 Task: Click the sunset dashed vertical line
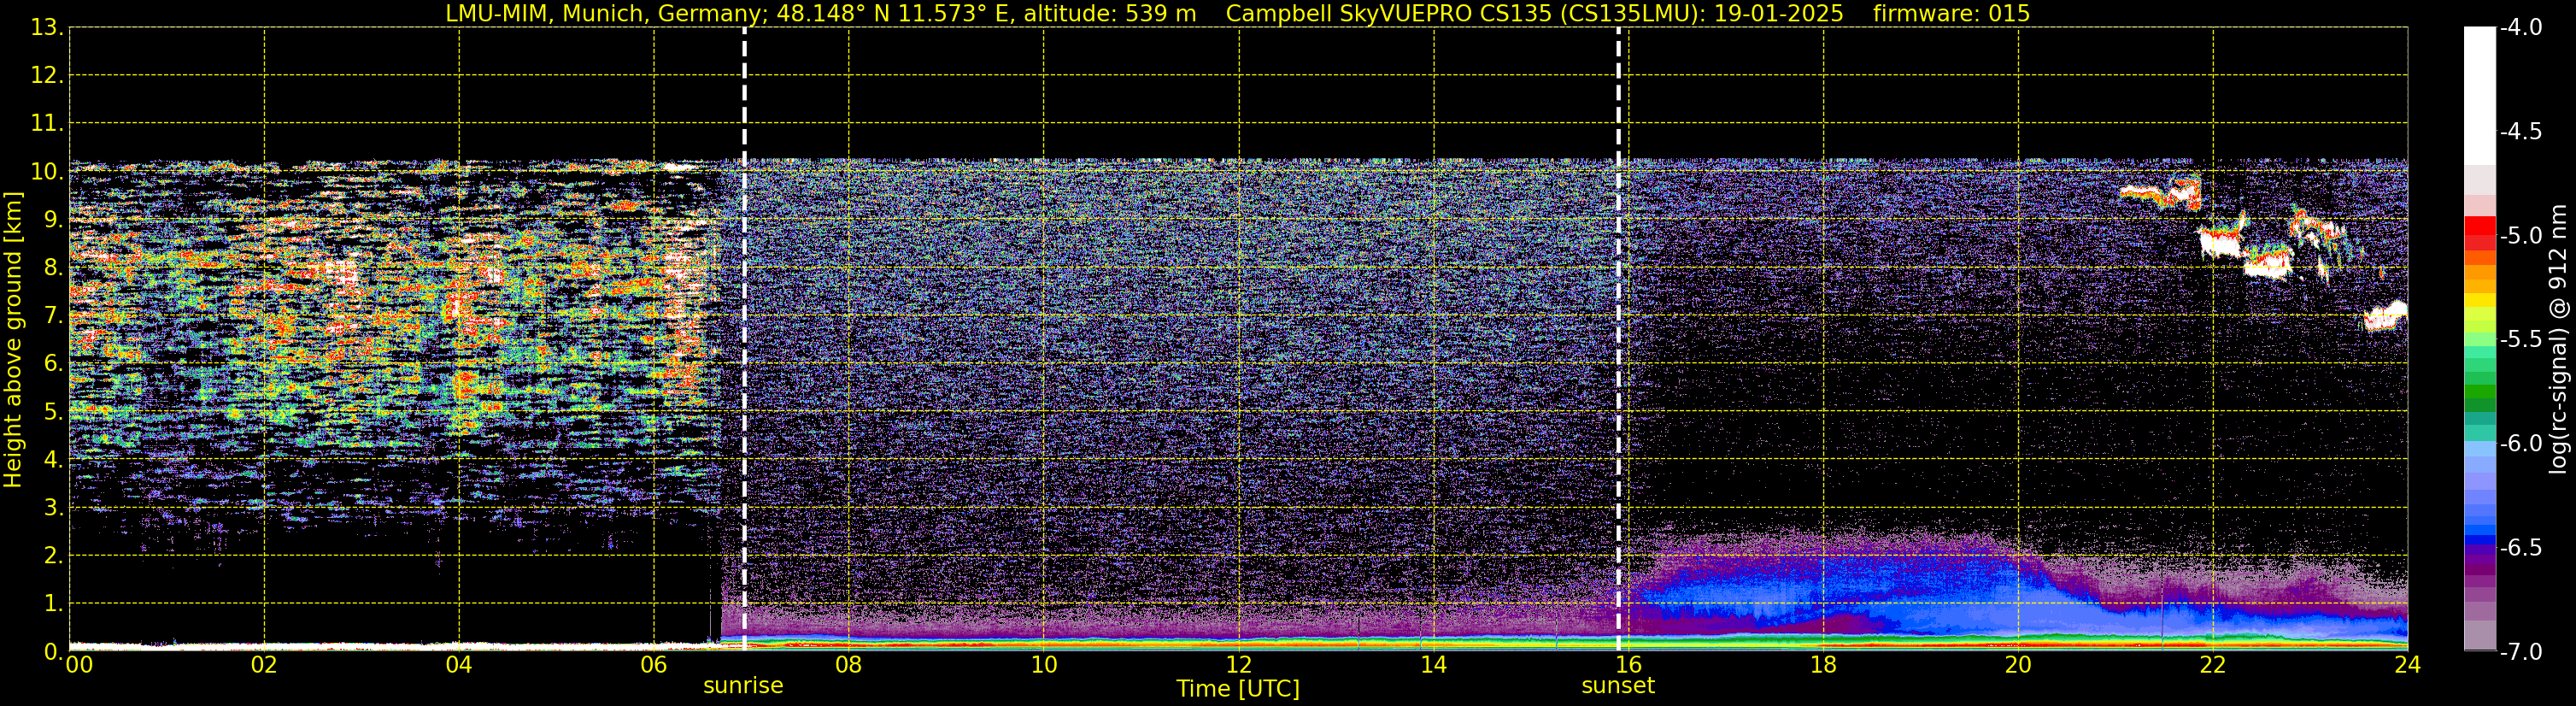(1618, 339)
